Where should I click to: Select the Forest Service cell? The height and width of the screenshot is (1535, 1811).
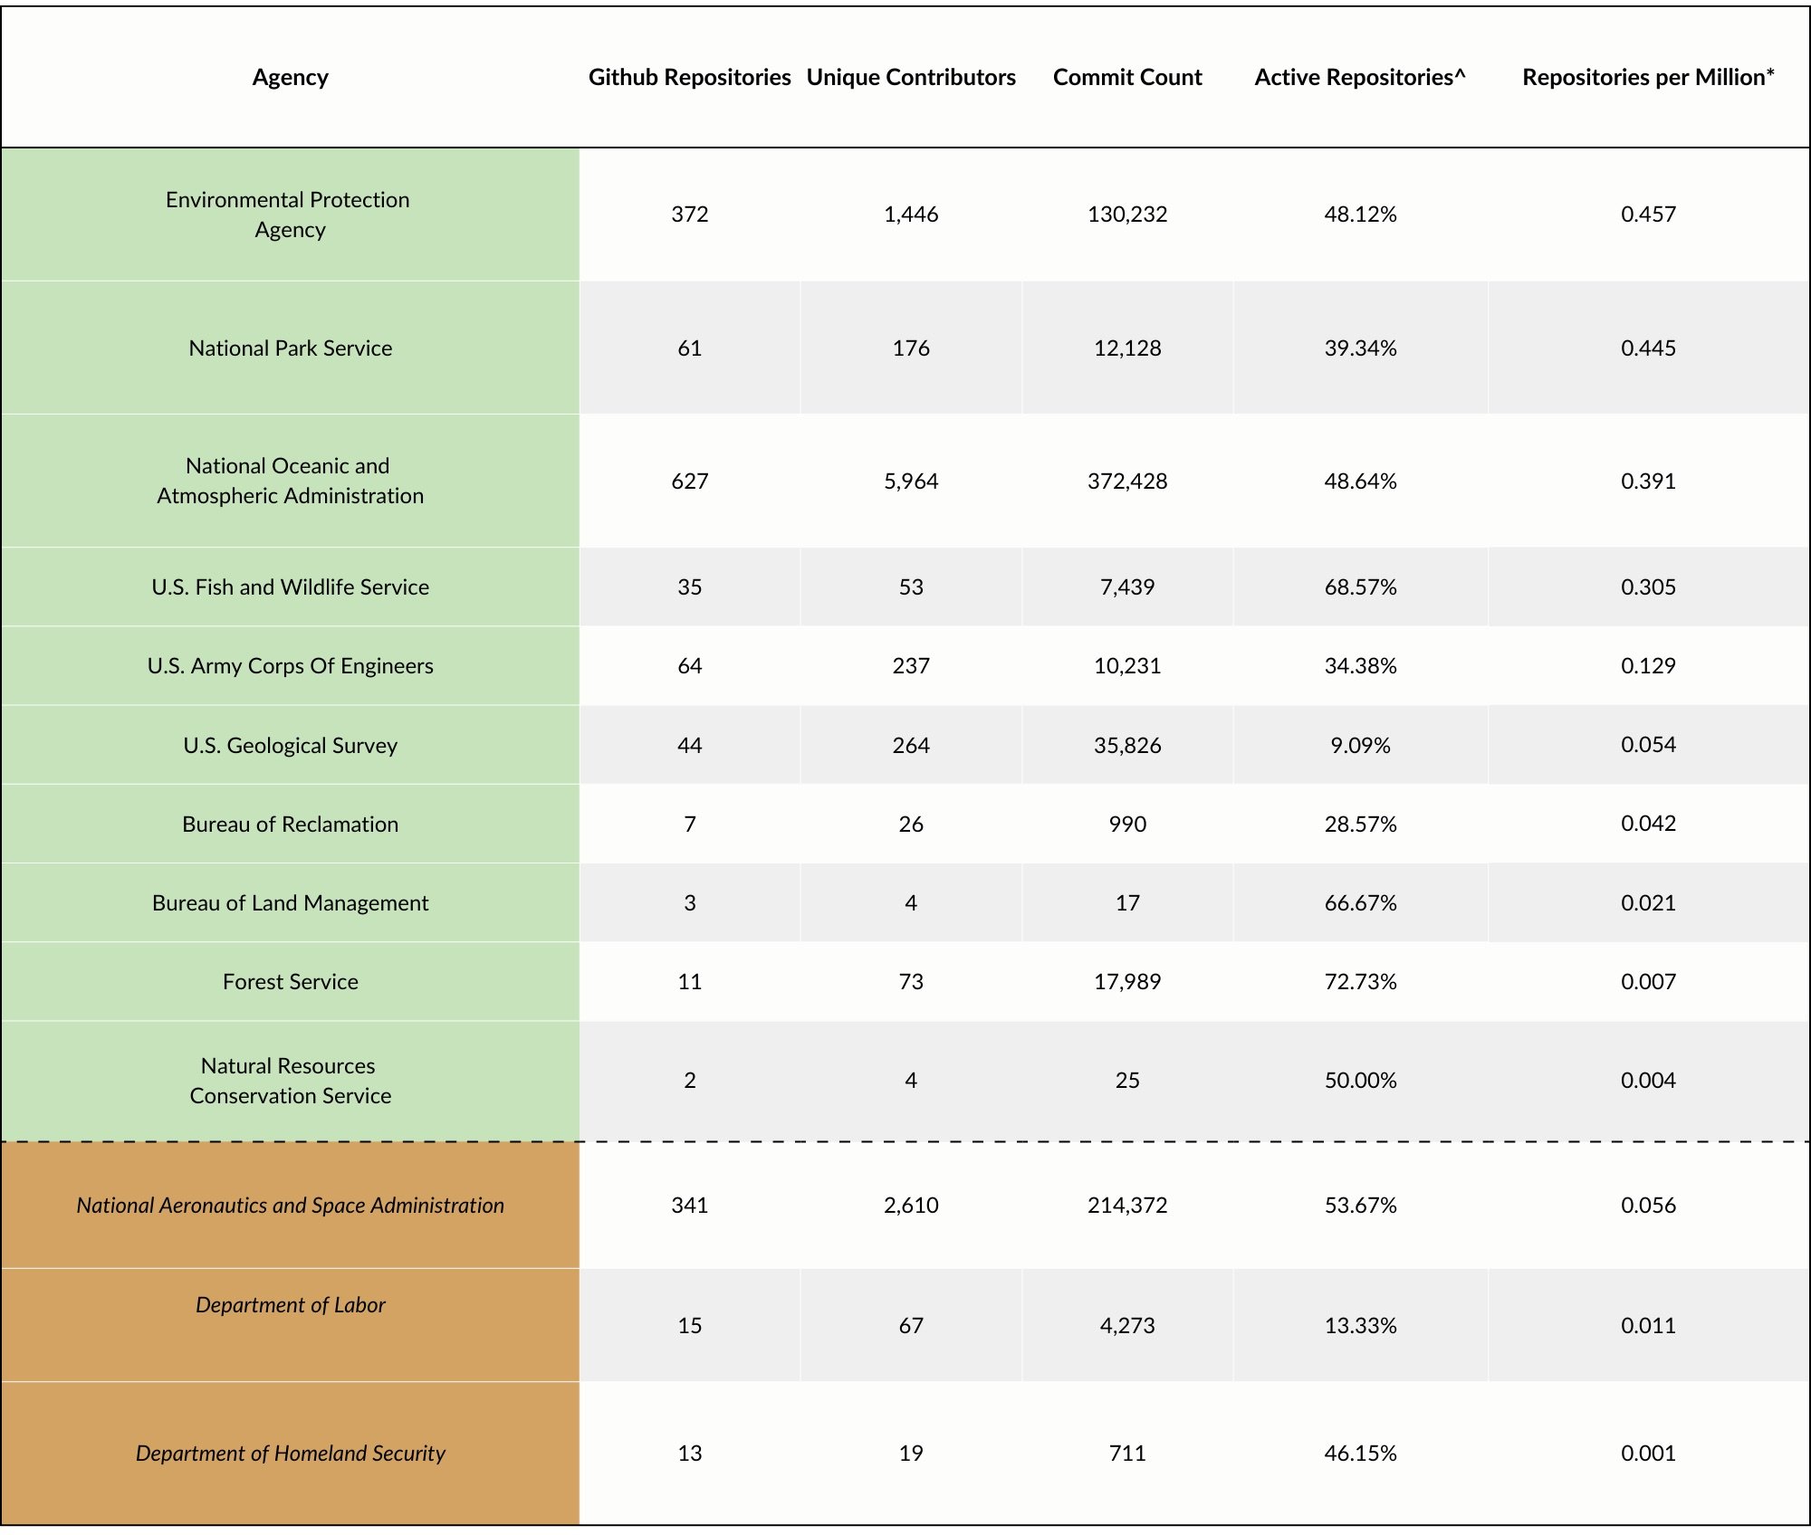[x=290, y=981]
